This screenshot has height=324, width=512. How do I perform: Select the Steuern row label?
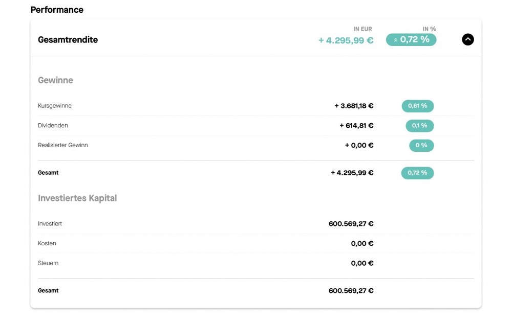pos(48,264)
